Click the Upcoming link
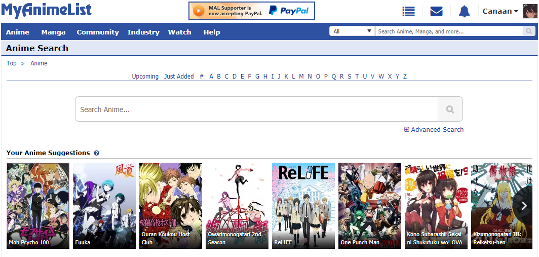This screenshot has width=539, height=257. point(145,77)
